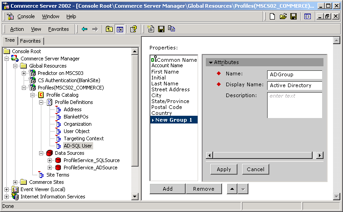
Task: Click the Help icon in the toolbar
Action: 134,29
